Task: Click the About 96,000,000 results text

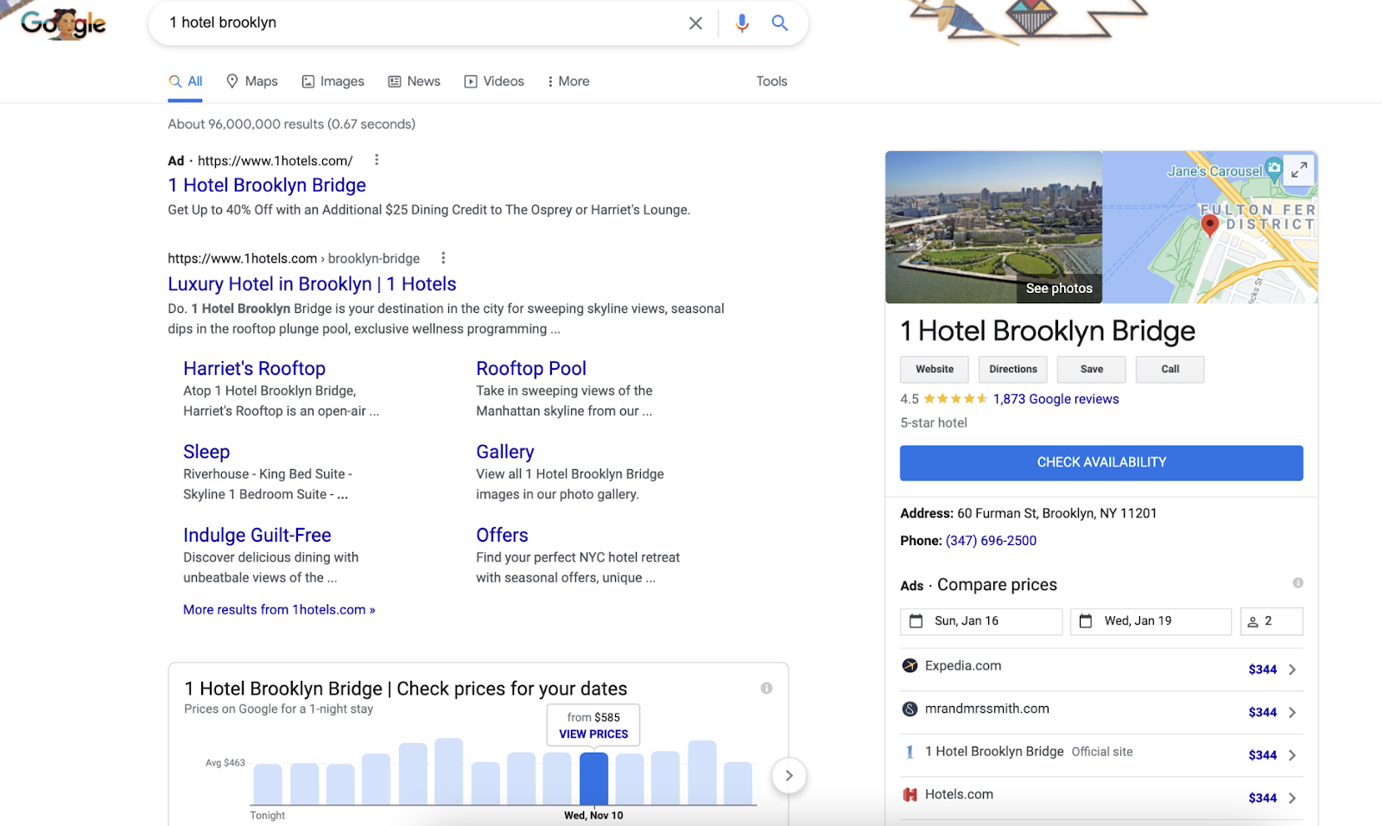Action: pyautogui.click(x=292, y=124)
